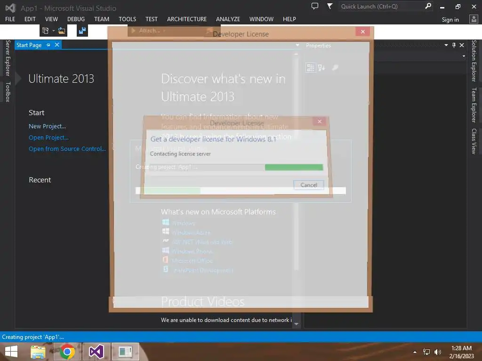482x361 pixels.
Task: Click the Open File toolbar icon
Action: click(62, 31)
